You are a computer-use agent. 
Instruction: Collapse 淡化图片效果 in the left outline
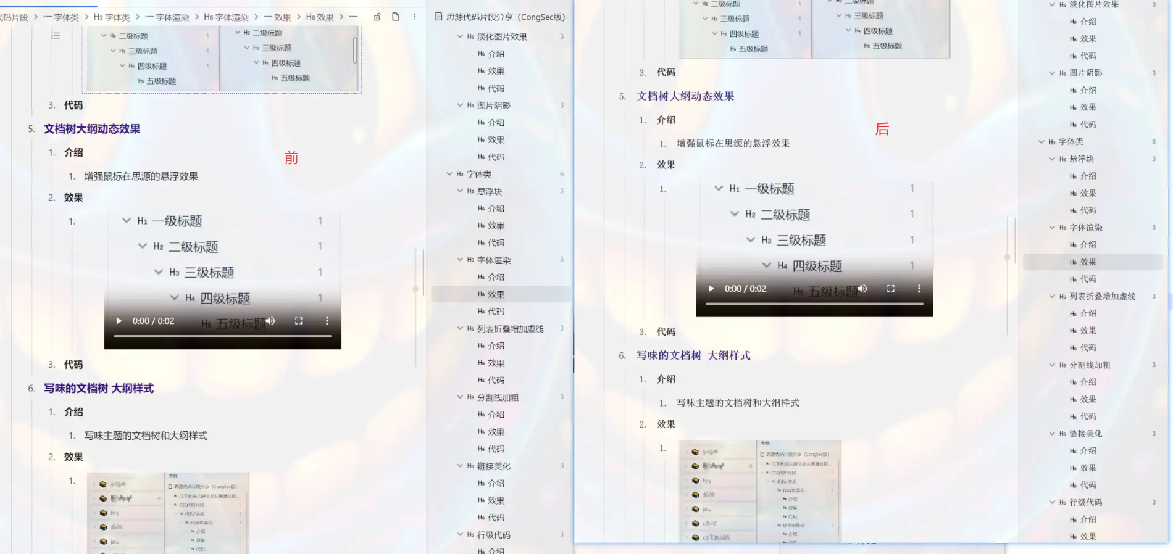coord(460,36)
